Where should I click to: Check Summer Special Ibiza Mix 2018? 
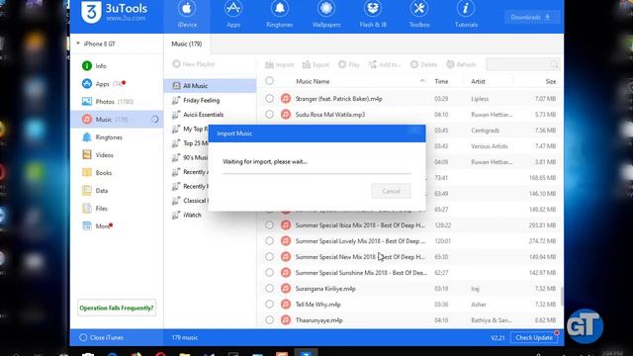coord(269,225)
